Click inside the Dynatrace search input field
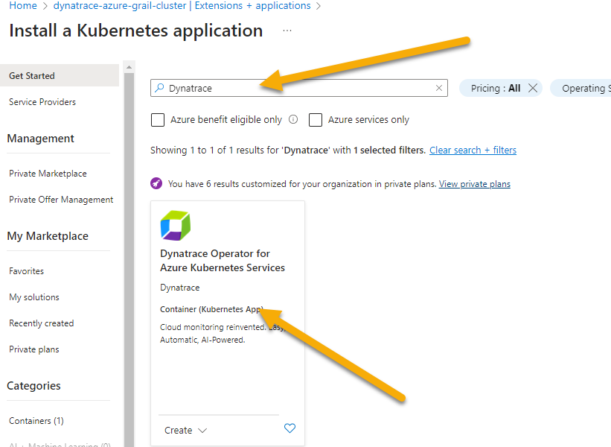Screen dimensions: 611x447 (x=298, y=88)
